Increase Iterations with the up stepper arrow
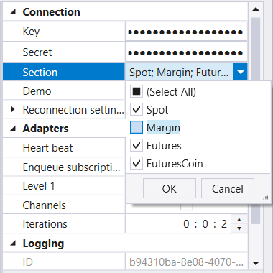The width and height of the screenshot is (273, 273). (239, 220)
